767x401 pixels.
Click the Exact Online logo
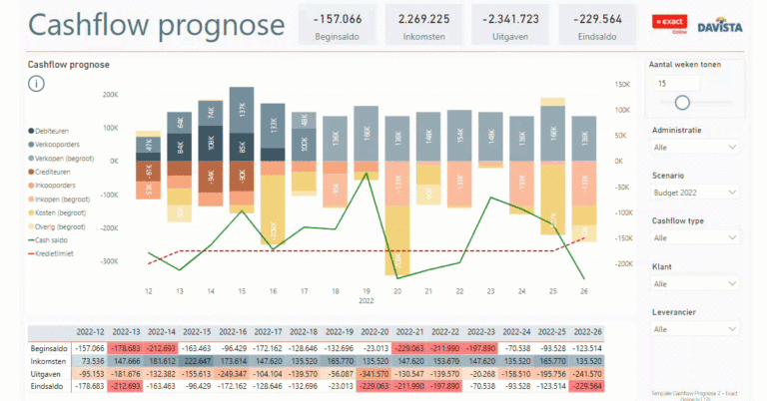(670, 24)
